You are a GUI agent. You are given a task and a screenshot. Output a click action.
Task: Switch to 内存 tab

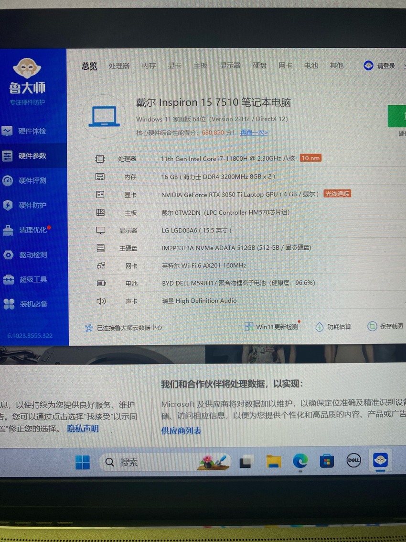point(149,66)
